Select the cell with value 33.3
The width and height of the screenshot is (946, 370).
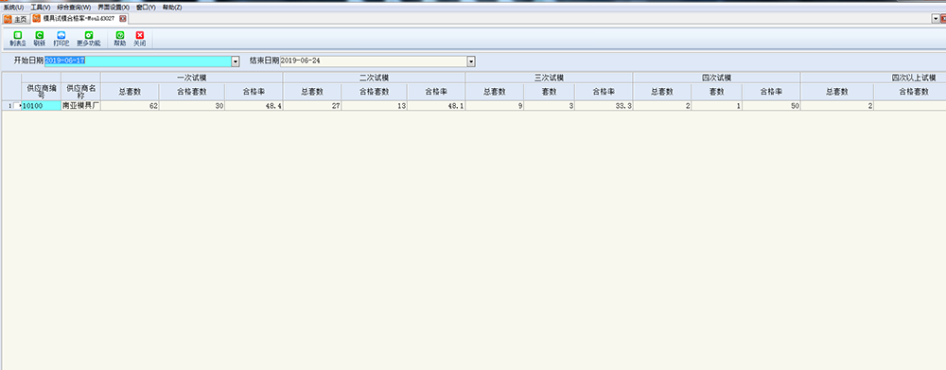pyautogui.click(x=604, y=106)
